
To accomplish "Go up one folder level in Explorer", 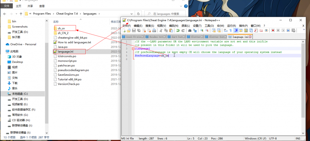I will tap(21, 14).
